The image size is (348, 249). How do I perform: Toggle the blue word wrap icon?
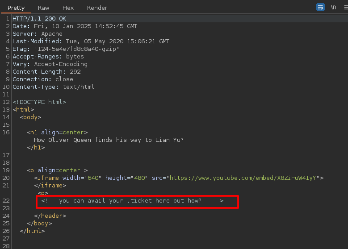[x=320, y=7]
